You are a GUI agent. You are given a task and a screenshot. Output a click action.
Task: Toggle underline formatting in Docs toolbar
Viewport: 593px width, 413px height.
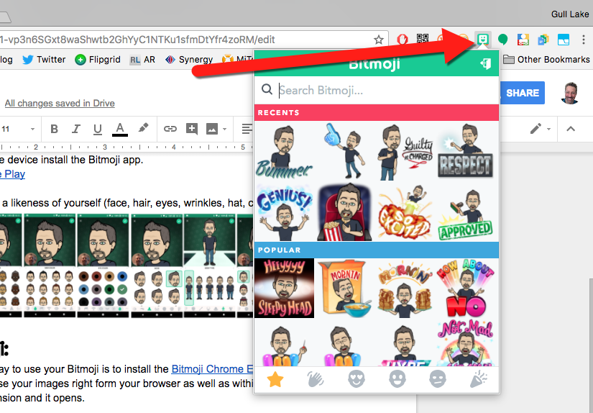(x=98, y=129)
